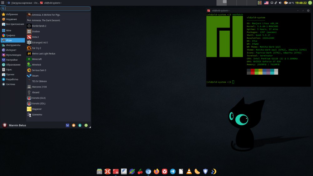313x176 pixels.
Task: Launch Шахматы chess game
Action: (x=59, y=115)
